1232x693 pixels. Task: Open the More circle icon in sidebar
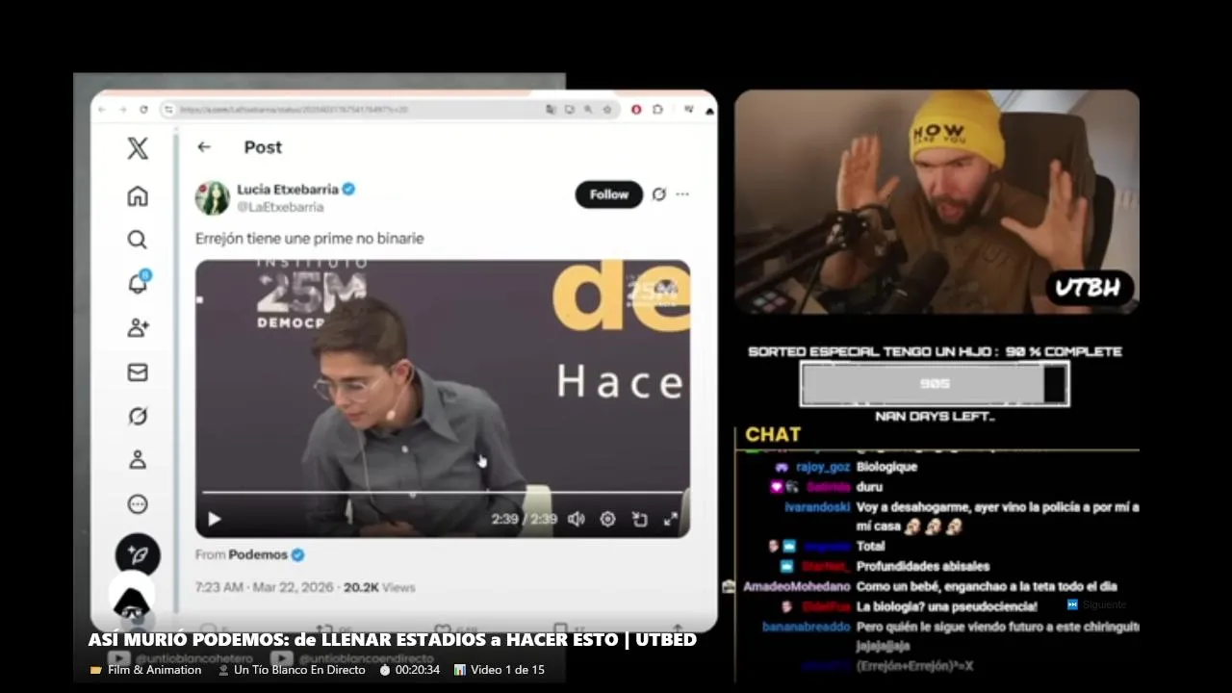click(138, 504)
